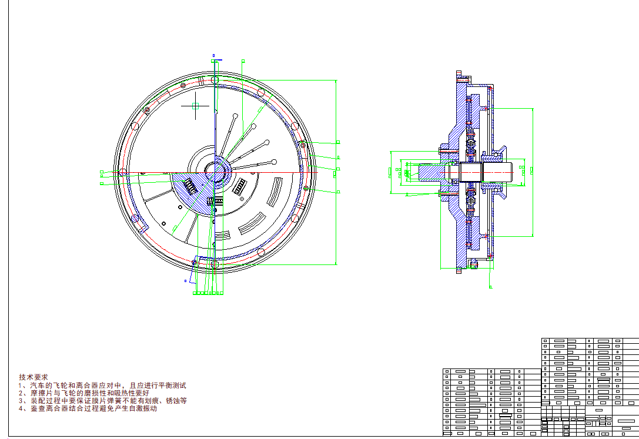Select the small blue marker above the front view

click(213, 55)
